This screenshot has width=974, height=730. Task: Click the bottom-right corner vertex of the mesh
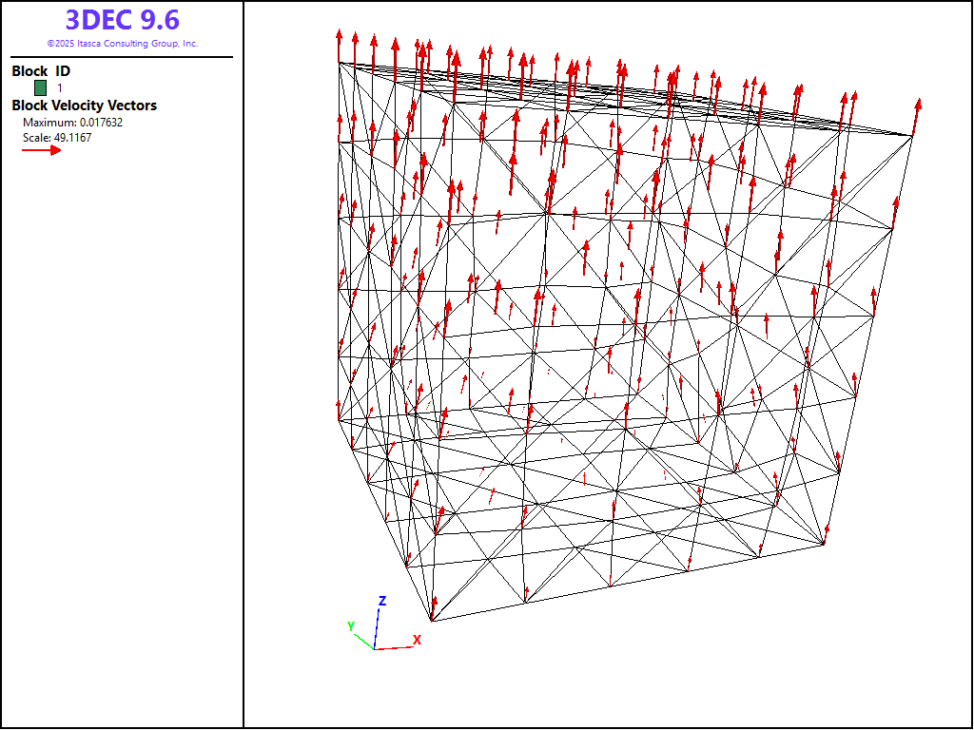pos(825,545)
